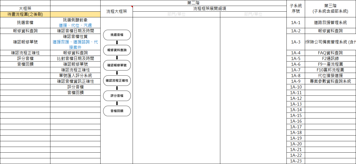The height and width of the screenshot is (164, 356).
Task: Click the 大框架 header cell
Action: [x=25, y=9]
